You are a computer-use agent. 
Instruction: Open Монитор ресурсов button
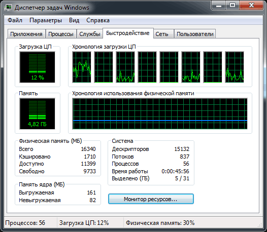point(151,199)
